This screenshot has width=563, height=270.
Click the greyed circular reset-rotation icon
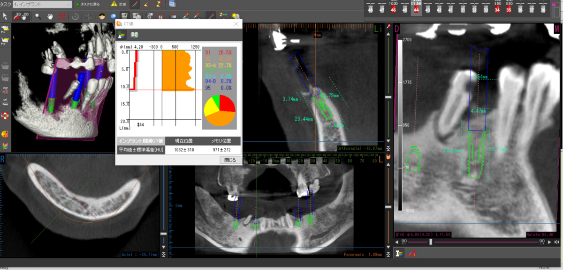pos(75,16)
